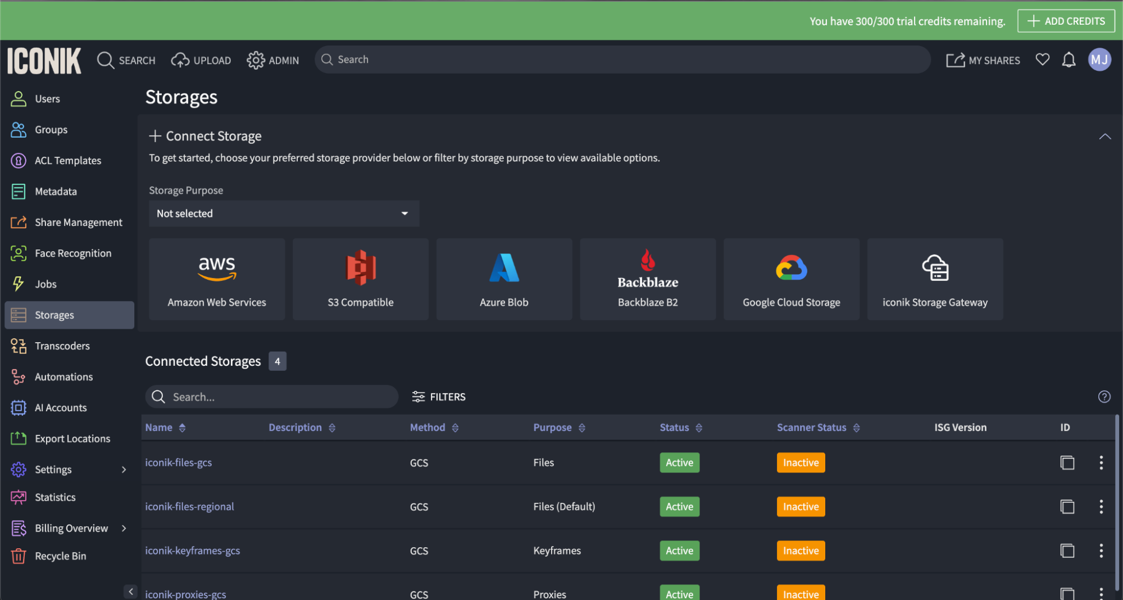Click Active status of iconik-files-gcs
The height and width of the screenshot is (600, 1123).
pos(679,462)
